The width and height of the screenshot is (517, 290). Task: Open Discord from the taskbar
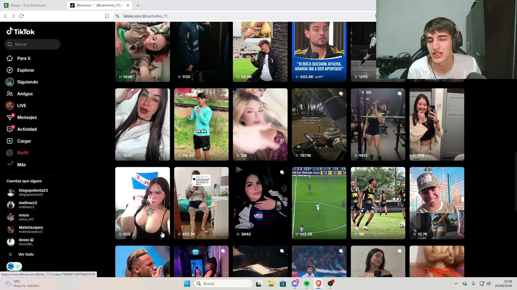click(x=295, y=284)
